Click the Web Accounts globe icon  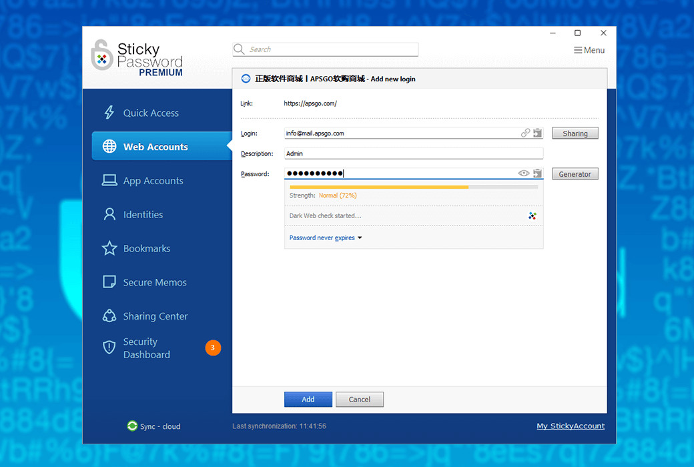click(x=109, y=146)
